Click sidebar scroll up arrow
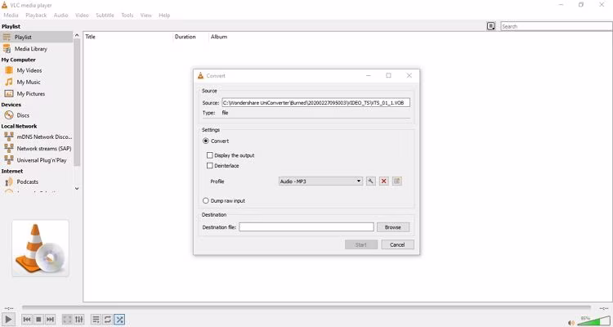The image size is (613, 327). [77, 35]
